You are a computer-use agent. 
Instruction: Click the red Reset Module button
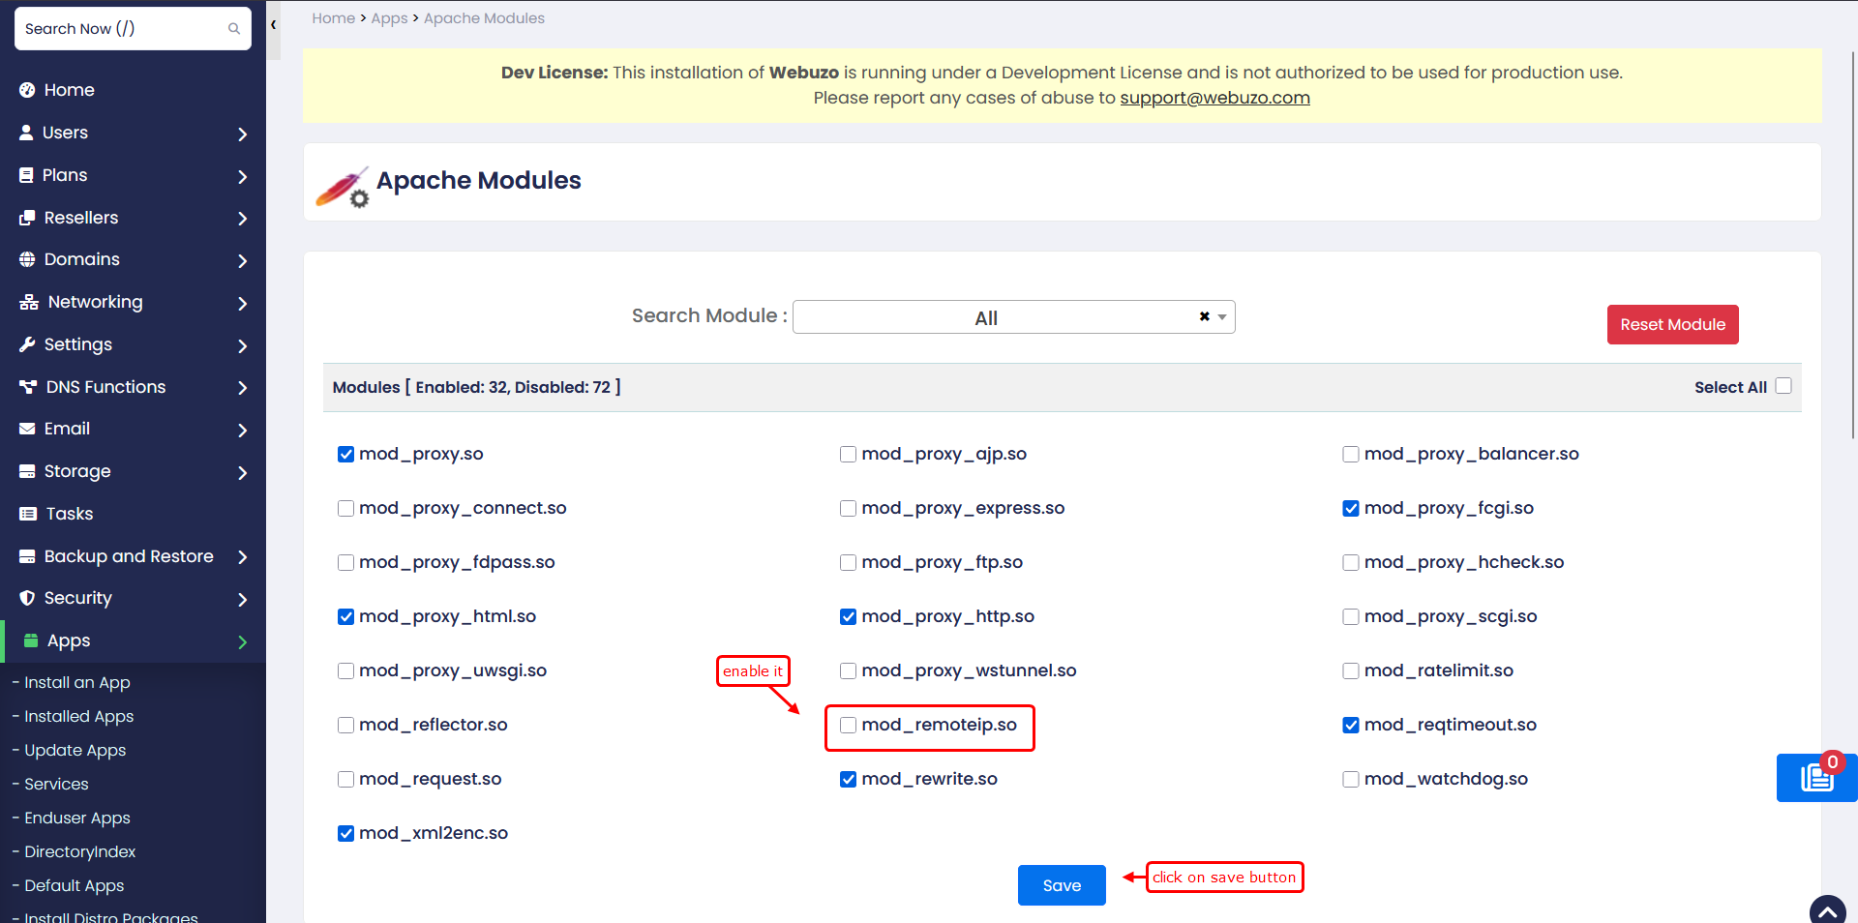pos(1672,325)
